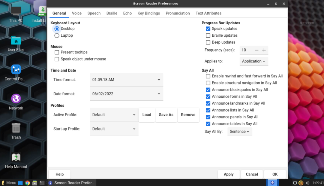Image resolution: width=324 pixels, height=186 pixels.
Task: Open the Say All By dropdown
Action: coord(239,131)
